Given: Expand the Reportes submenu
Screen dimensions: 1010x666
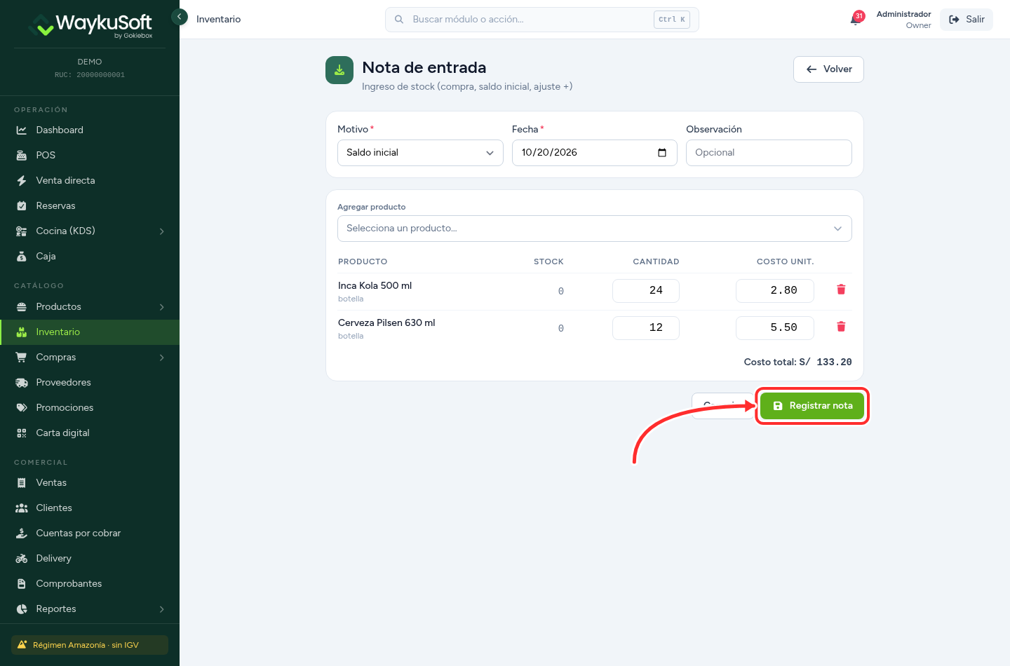Looking at the screenshot, I should click(90, 609).
